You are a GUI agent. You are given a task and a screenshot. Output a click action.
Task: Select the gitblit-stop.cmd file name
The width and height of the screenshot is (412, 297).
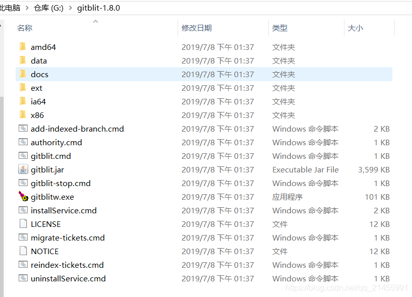point(61,183)
